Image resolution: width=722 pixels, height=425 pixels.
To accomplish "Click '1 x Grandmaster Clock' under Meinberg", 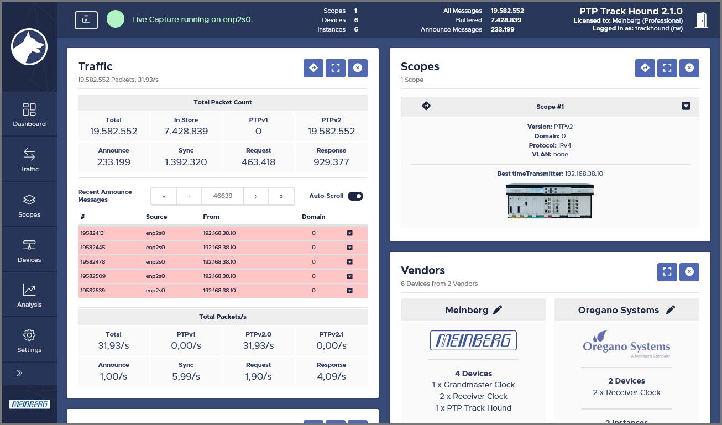I will click(x=473, y=385).
